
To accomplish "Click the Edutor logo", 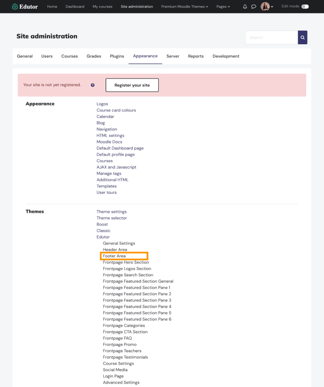I will [x=24, y=6].
